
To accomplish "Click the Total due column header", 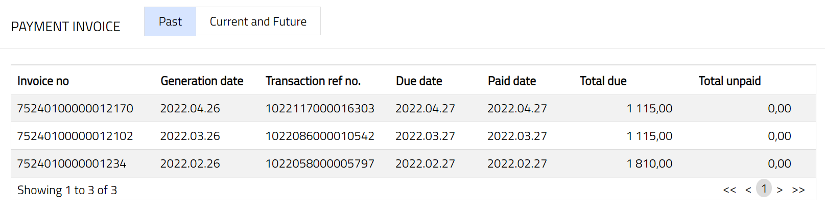I will (x=603, y=81).
